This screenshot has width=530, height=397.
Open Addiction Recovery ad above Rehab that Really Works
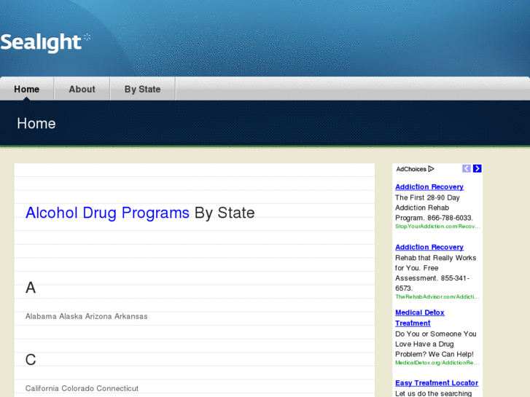[429, 247]
